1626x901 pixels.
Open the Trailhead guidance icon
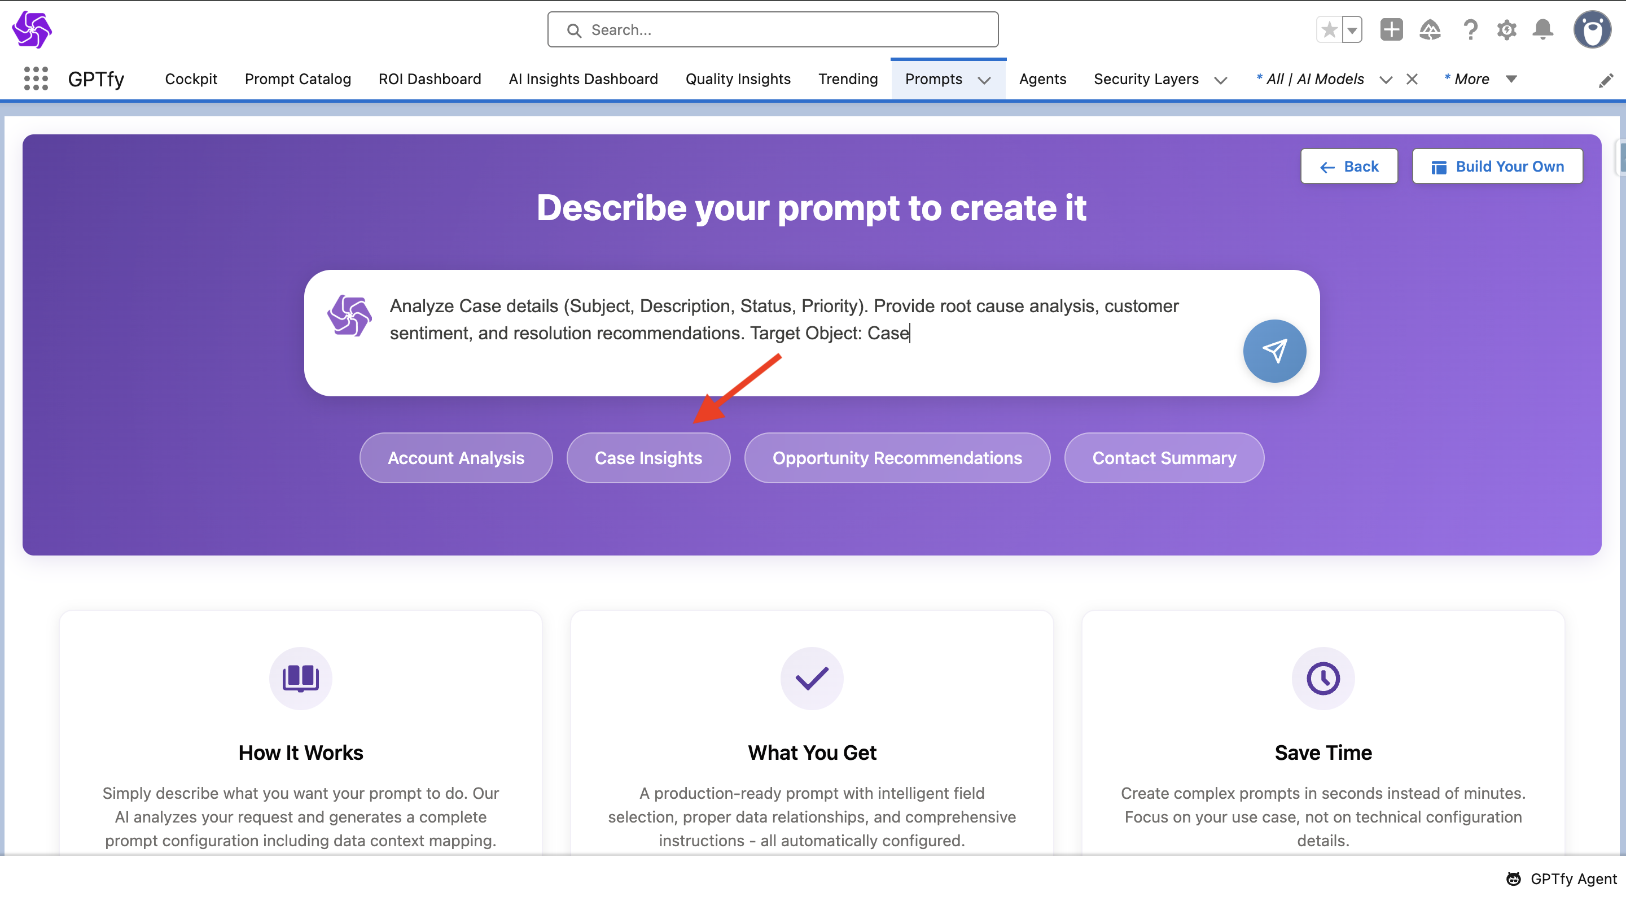[x=1430, y=30]
